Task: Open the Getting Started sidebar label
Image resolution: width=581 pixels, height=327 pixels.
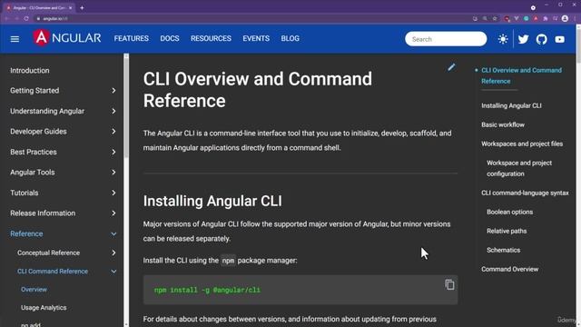Action: (x=34, y=91)
